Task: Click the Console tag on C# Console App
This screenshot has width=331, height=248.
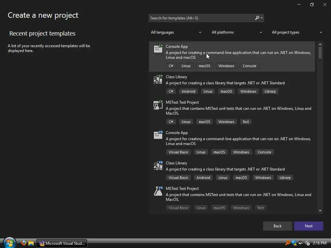Action: [x=249, y=66]
